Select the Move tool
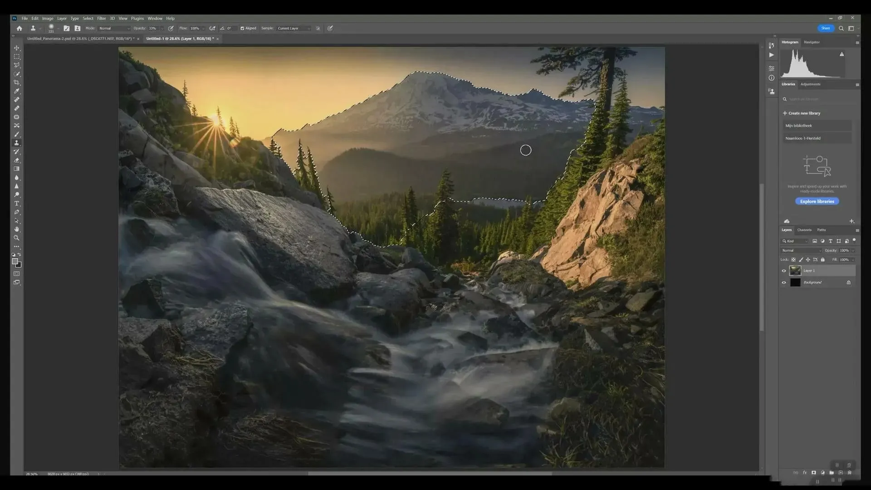 pos(17,48)
